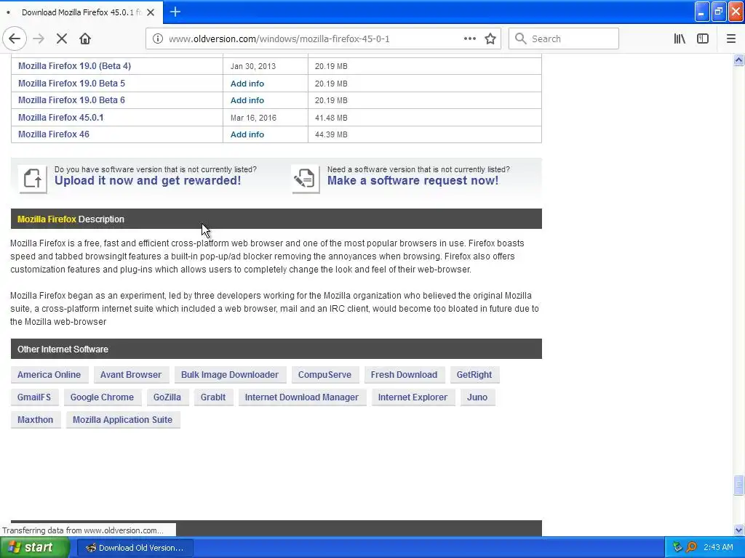The image size is (745, 558).
Task: Bookmark this page with the star
Action: pyautogui.click(x=490, y=39)
